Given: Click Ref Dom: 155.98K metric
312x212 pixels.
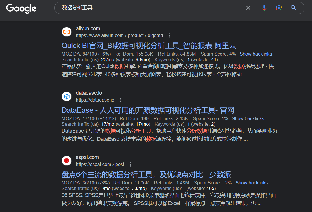Looking at the screenshot, I should point(134,54).
